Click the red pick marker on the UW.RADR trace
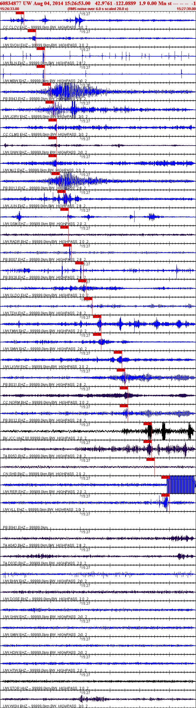Image resolution: width=196 pixels, height=708 pixels. (64, 227)
